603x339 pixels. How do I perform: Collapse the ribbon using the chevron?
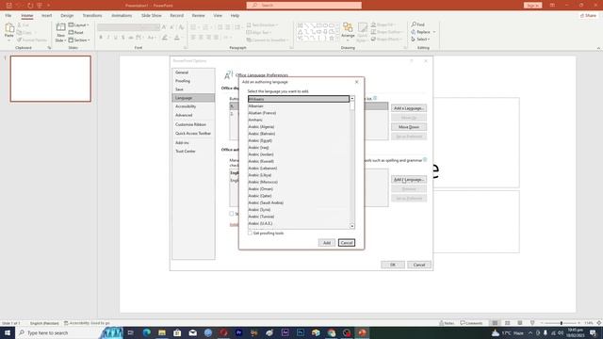point(598,48)
